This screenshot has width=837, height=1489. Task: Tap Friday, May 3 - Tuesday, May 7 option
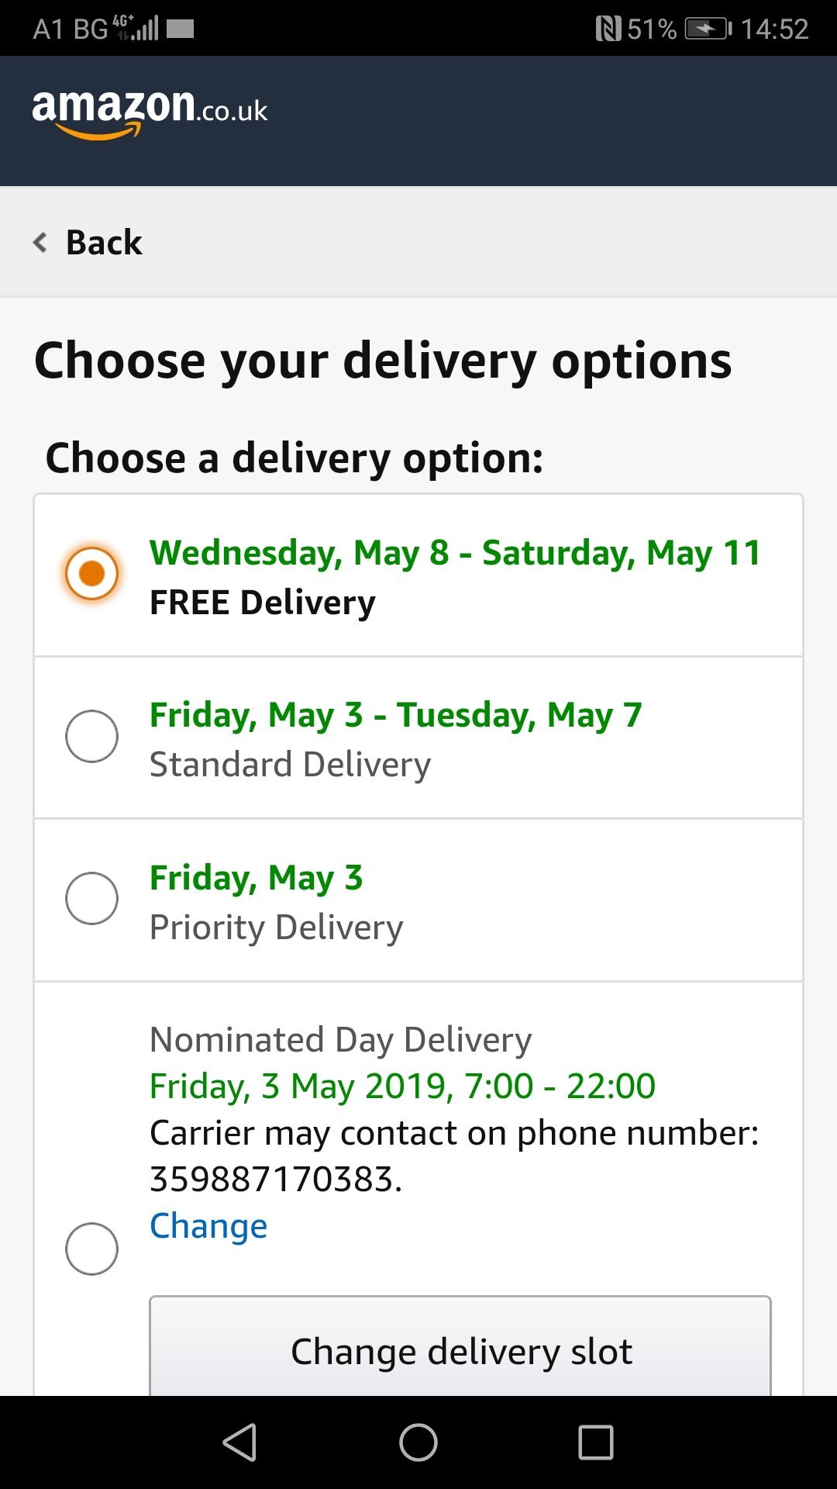point(395,715)
